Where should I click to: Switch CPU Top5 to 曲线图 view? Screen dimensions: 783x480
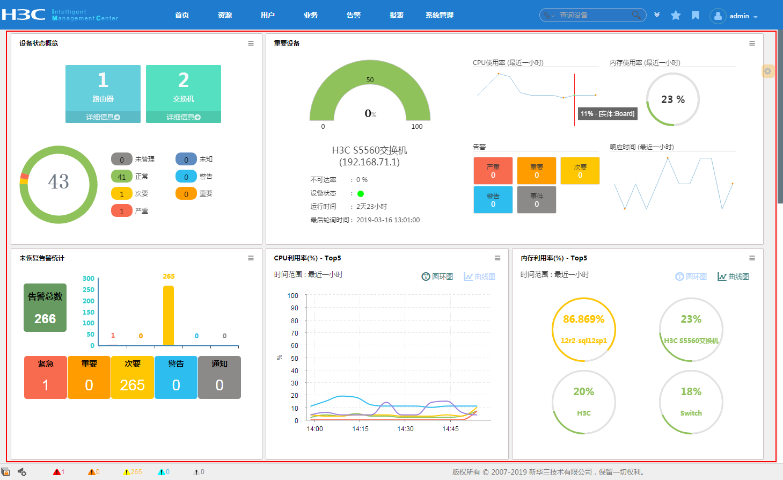coord(480,277)
